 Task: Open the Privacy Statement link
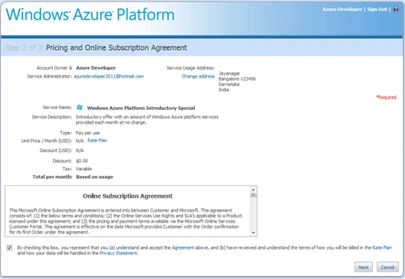(x=119, y=253)
